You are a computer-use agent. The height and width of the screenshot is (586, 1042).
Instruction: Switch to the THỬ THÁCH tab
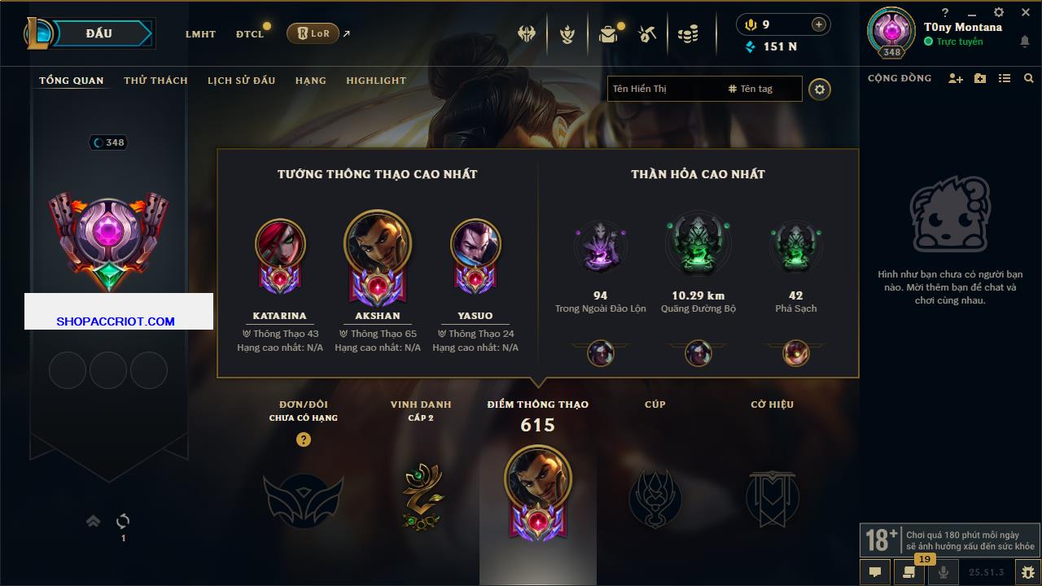click(155, 81)
